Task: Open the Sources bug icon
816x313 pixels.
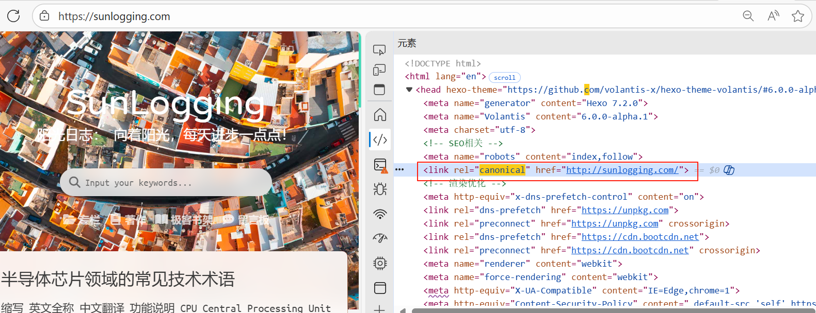Action: pos(380,189)
